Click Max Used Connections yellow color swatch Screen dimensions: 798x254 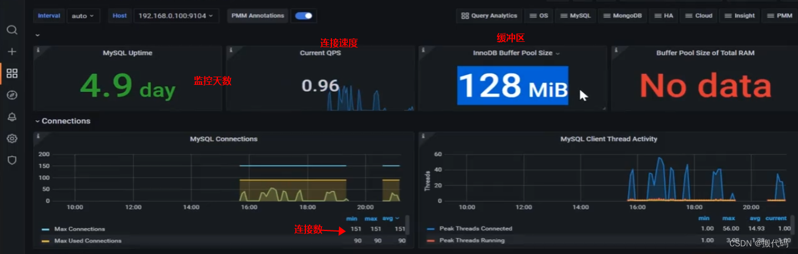pos(45,241)
